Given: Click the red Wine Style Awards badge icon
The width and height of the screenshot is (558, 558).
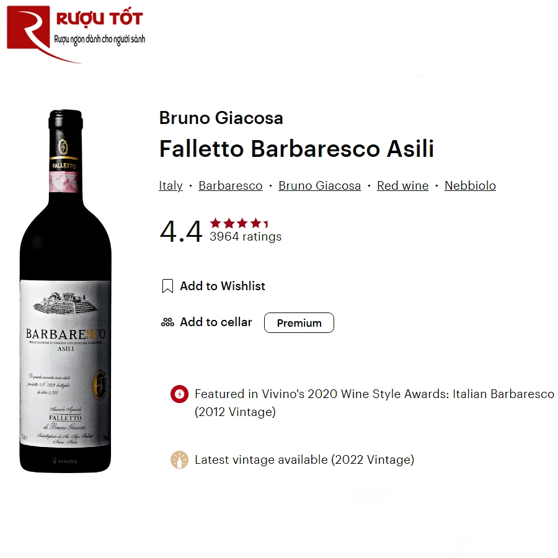Looking at the screenshot, I should 179,394.
